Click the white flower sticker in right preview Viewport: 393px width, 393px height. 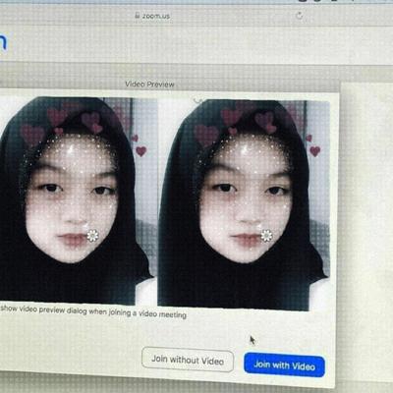pos(266,236)
